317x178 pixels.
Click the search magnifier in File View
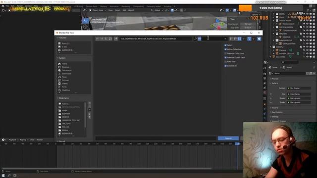196,39
